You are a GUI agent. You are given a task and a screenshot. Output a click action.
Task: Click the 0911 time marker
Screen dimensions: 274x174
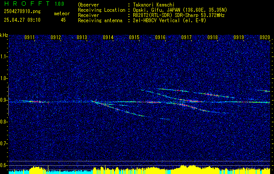[x=30, y=37]
